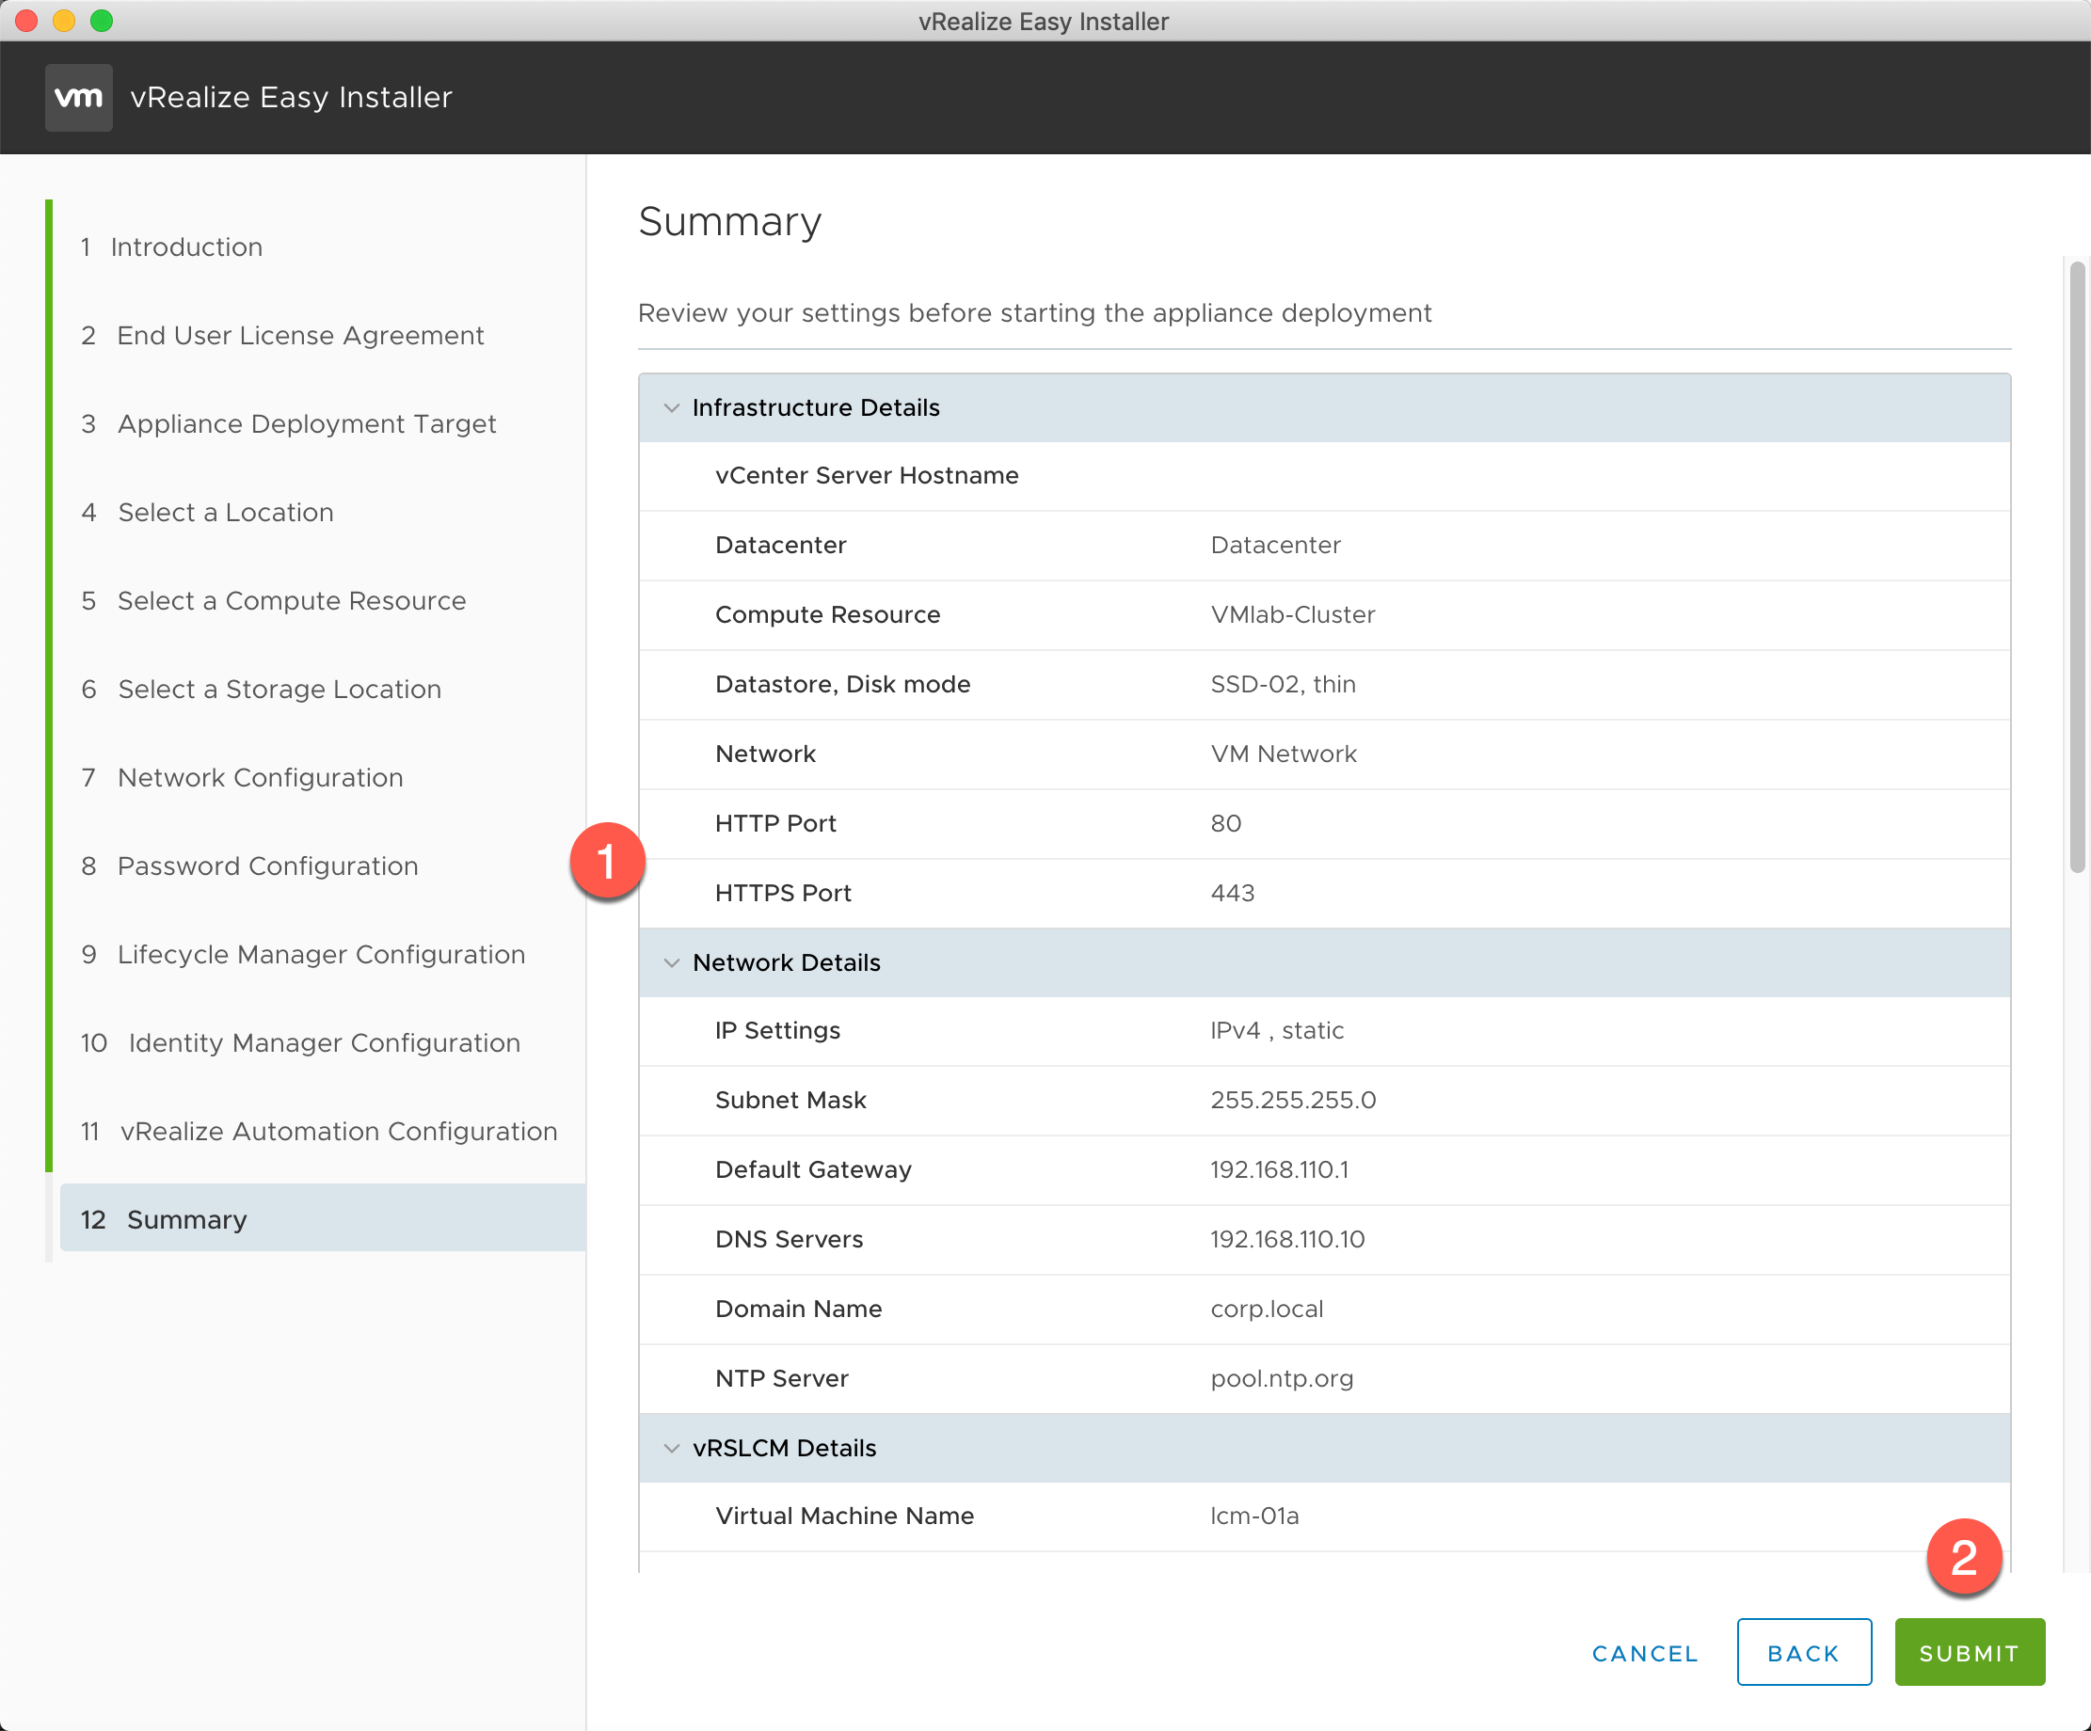Click the Datastore, Disk mode label
Screen dimensions: 2091x1731
coord(842,685)
